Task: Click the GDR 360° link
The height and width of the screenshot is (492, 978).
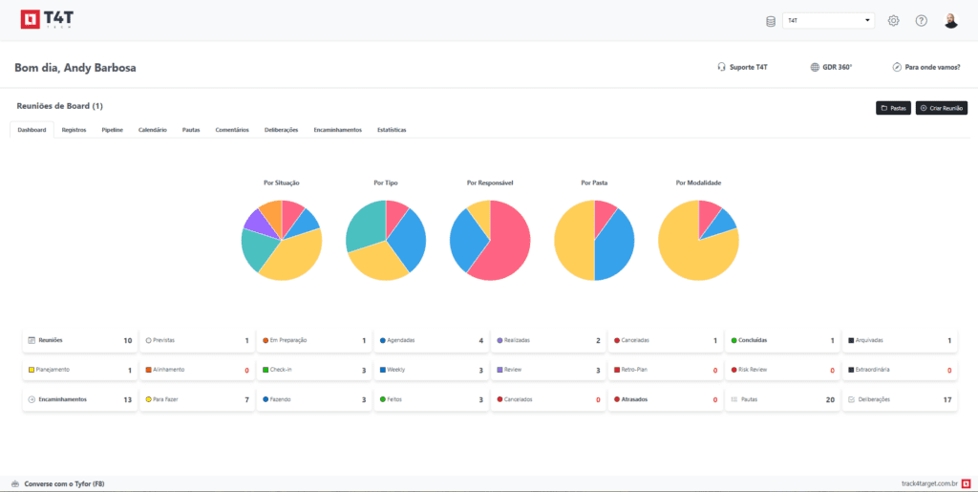Action: 830,67
